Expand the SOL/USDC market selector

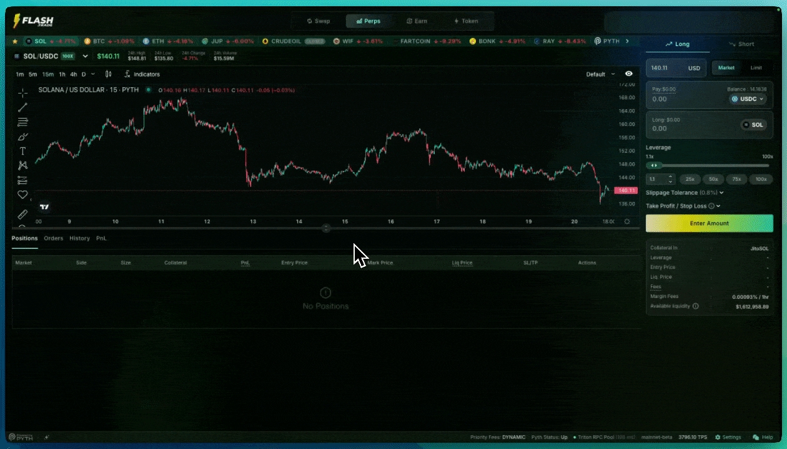pyautogui.click(x=86, y=56)
